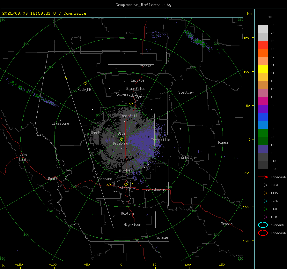Pick the red 60–65 dBZ swatch
This screenshot has width=287, height=269.
(263, 45)
